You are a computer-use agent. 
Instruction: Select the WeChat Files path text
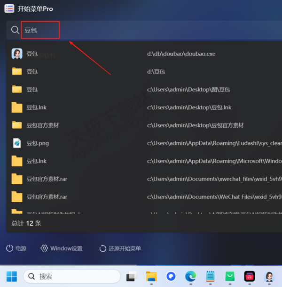tap(214, 197)
